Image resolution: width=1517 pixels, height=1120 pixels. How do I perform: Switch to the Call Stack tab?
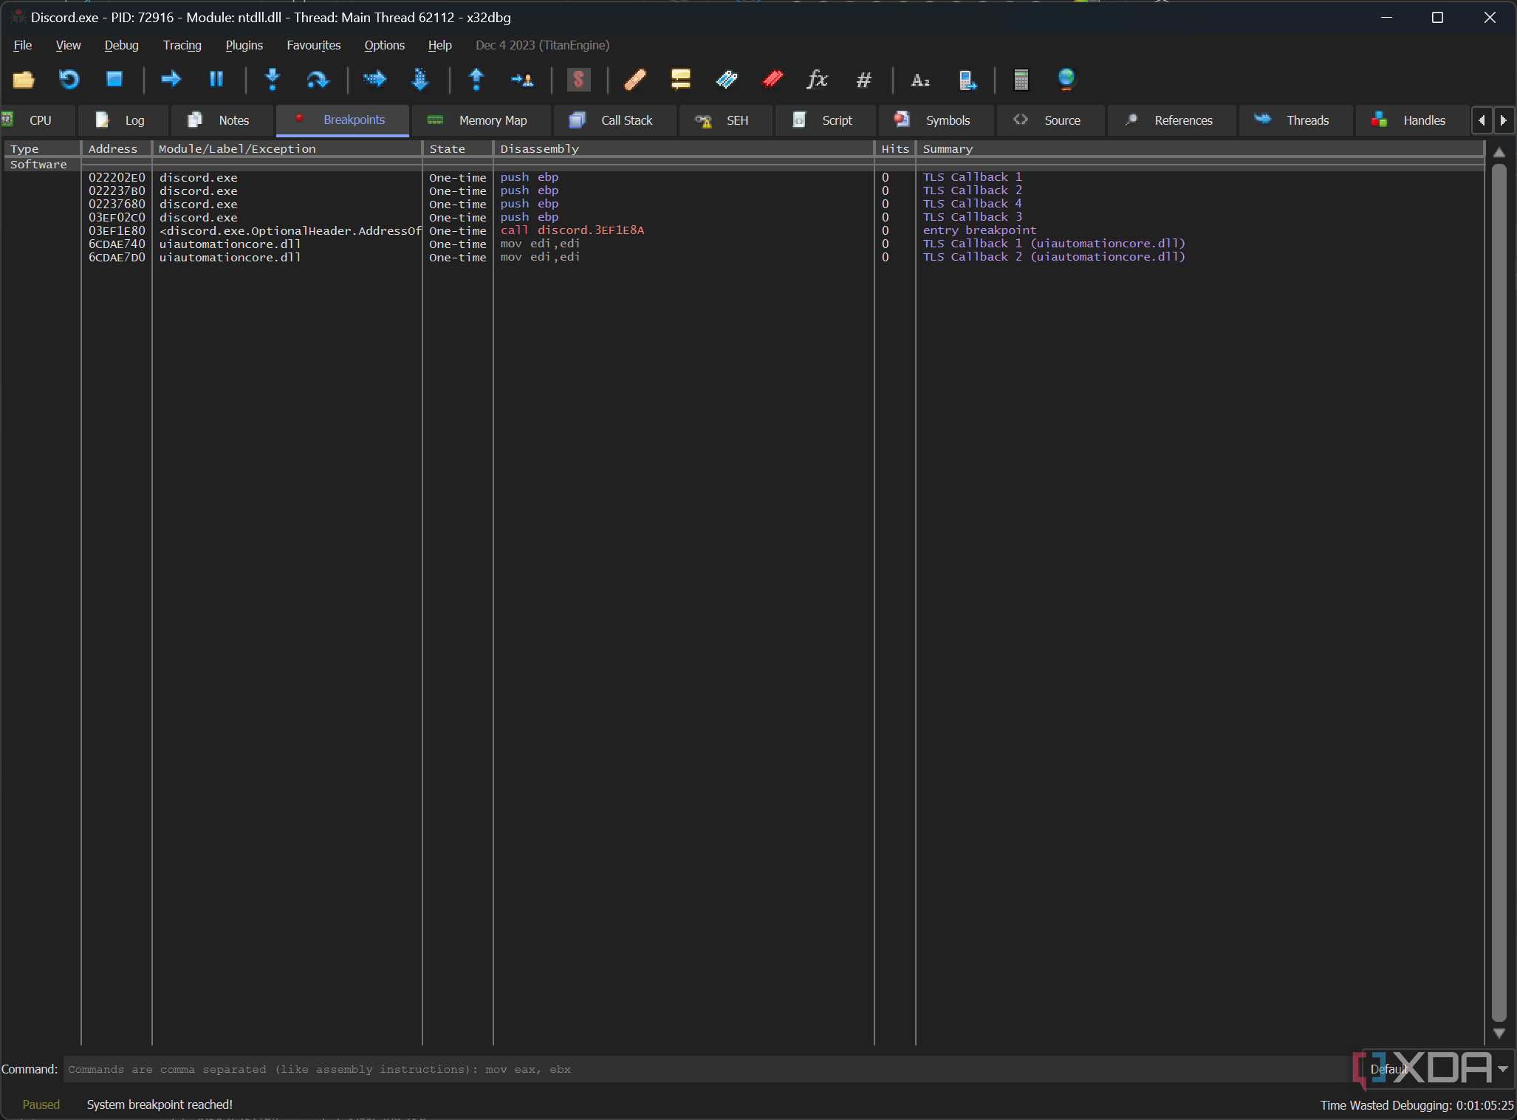(x=614, y=120)
